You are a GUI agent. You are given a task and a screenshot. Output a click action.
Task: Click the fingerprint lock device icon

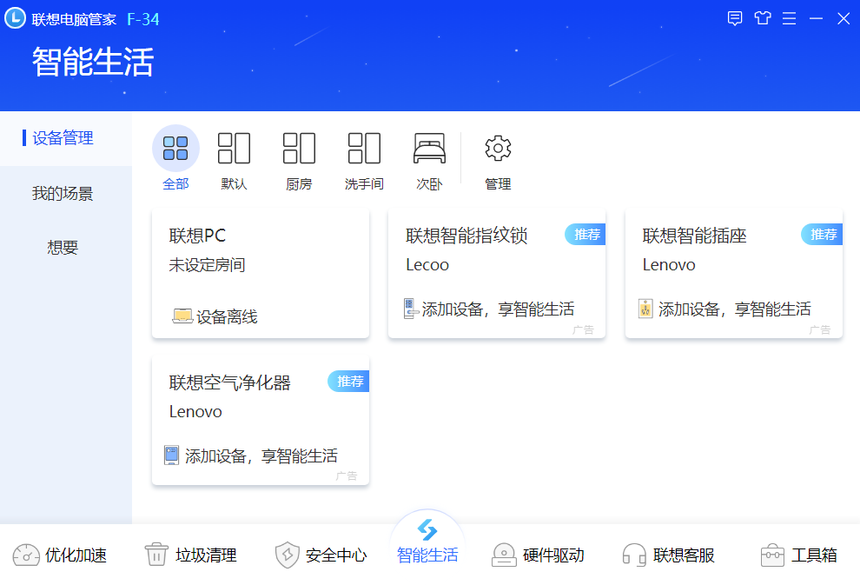coord(411,309)
